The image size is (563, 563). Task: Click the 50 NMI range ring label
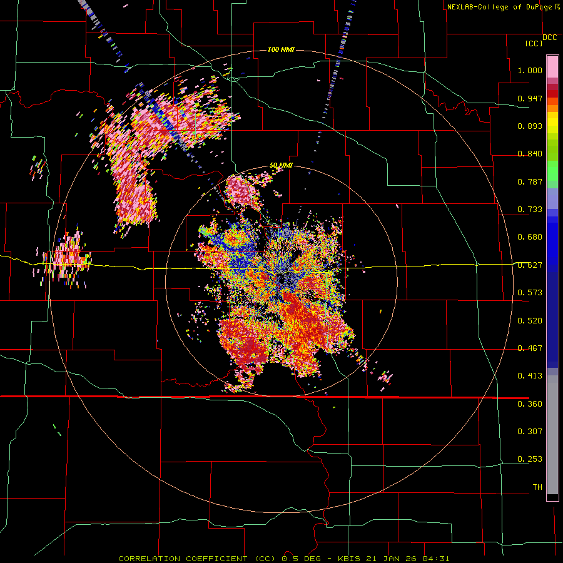click(x=281, y=166)
